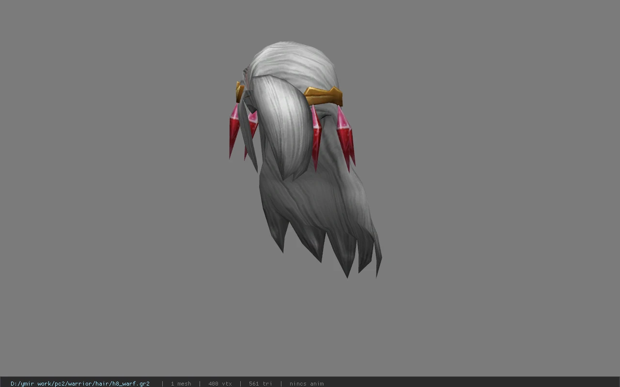Click the file path D:/ymir work/pc2/warrior/hair/h8_warf.gr2
Screen dimensions: 620x387
pos(80,384)
